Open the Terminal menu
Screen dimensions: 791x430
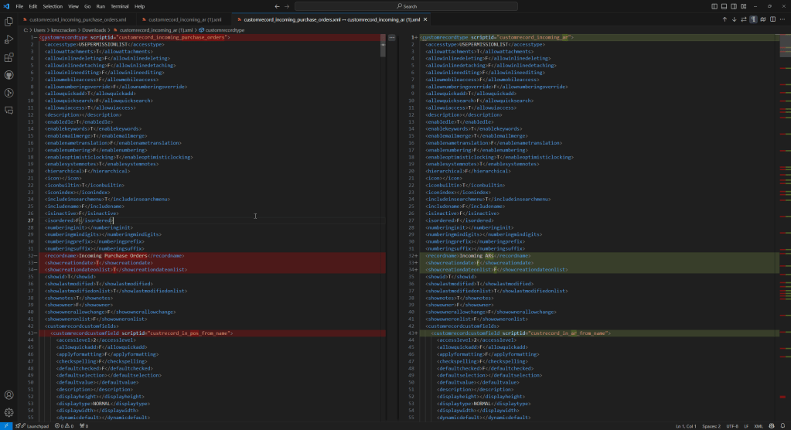coord(119,5)
